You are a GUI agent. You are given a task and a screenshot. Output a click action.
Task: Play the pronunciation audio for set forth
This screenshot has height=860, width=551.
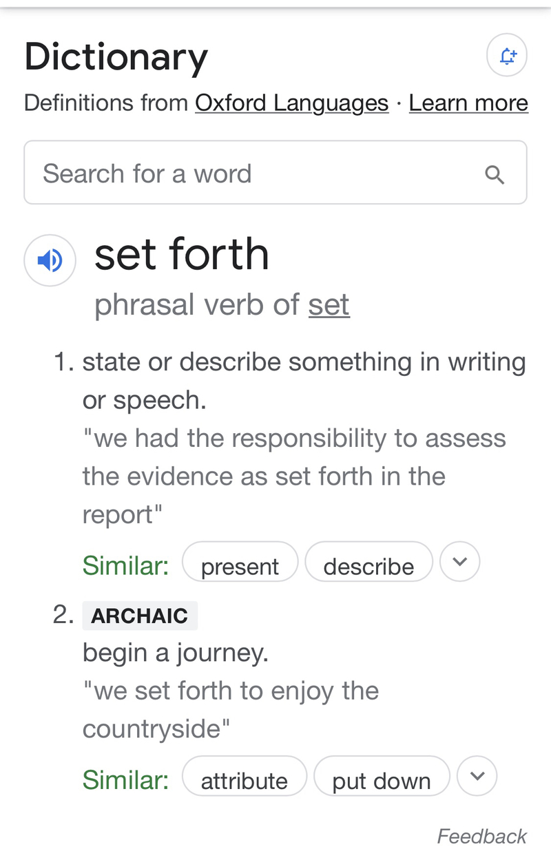[50, 260]
